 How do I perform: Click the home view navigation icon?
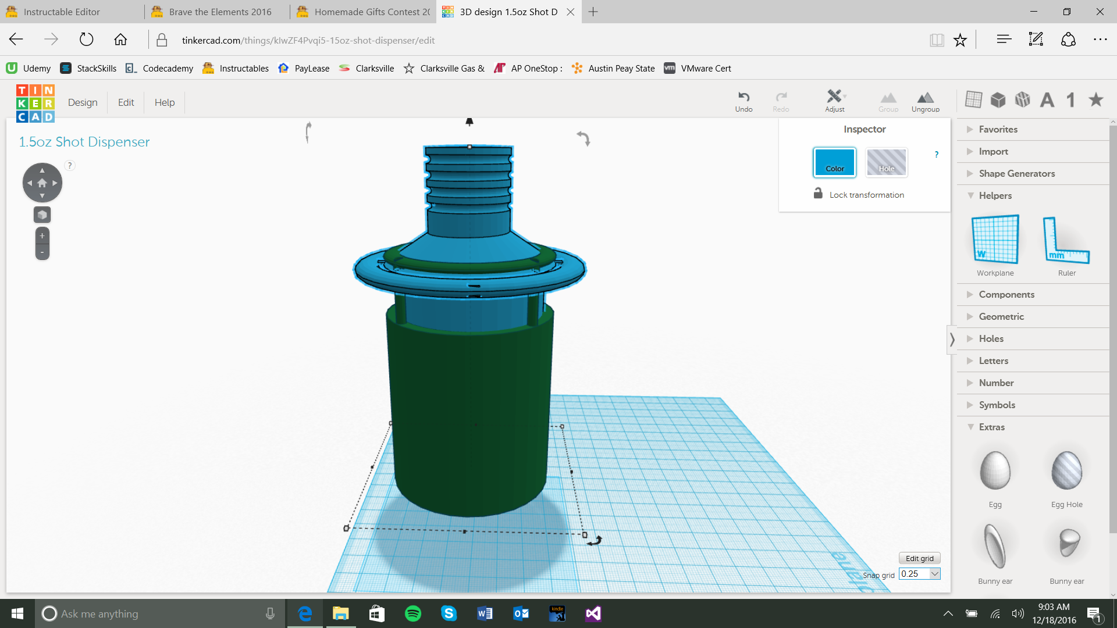(x=42, y=183)
